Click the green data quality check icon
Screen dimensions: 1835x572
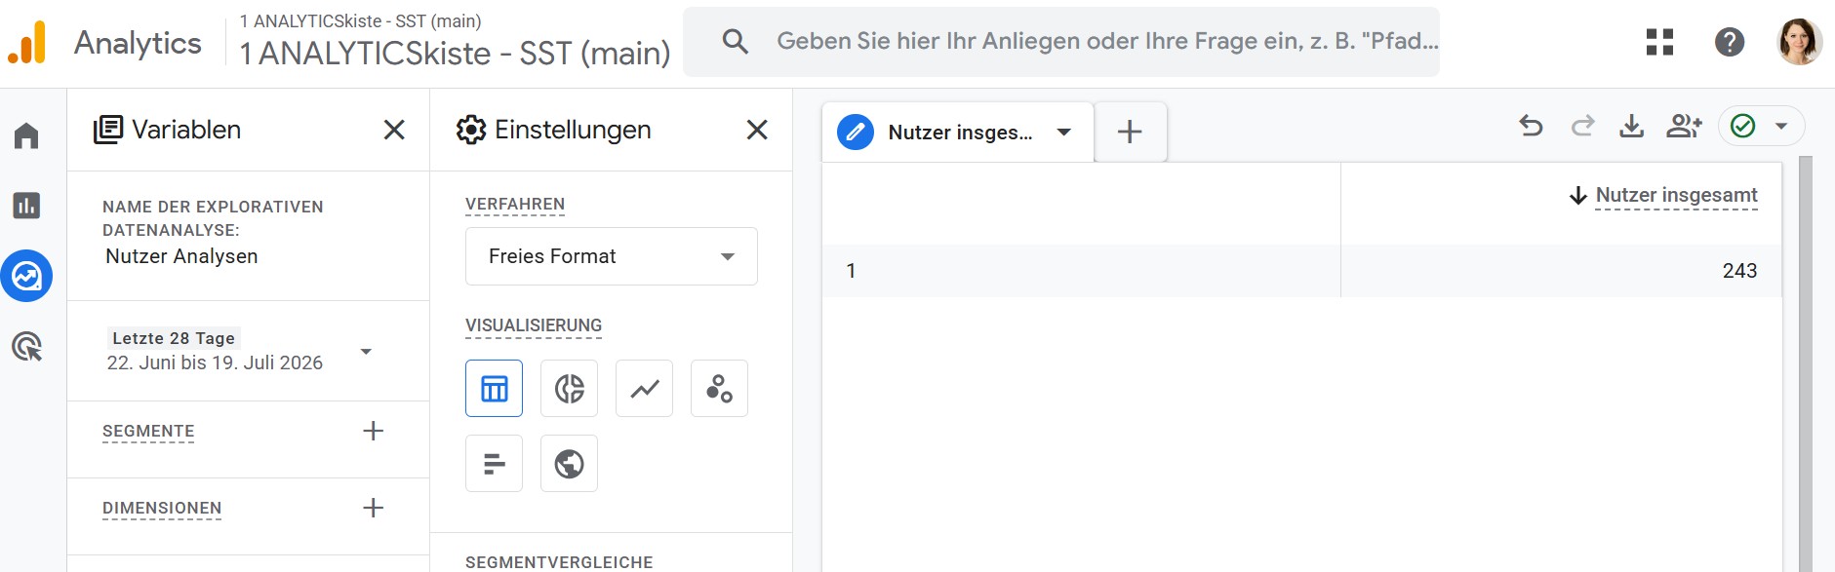click(x=1743, y=126)
